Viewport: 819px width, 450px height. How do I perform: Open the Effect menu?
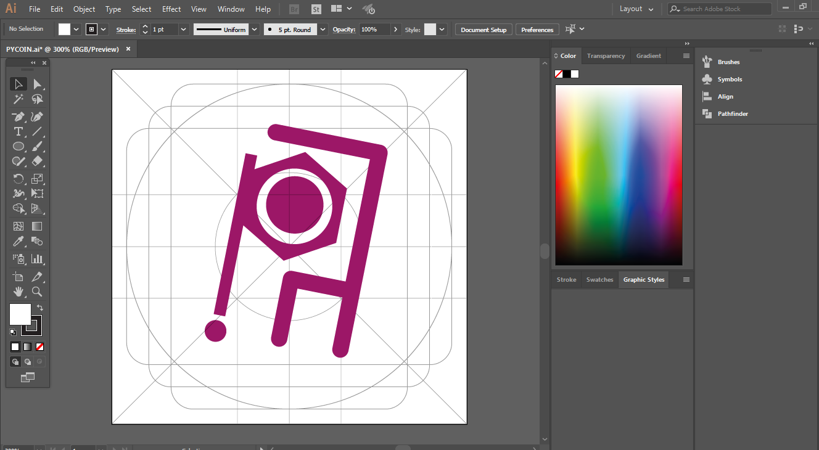(x=171, y=9)
